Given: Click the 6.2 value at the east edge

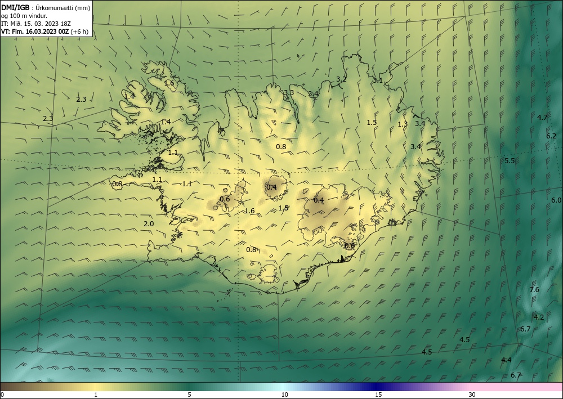Looking at the screenshot, I should coord(551,136).
